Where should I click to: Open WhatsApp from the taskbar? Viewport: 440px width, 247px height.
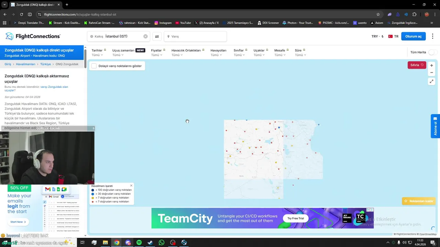click(x=162, y=243)
